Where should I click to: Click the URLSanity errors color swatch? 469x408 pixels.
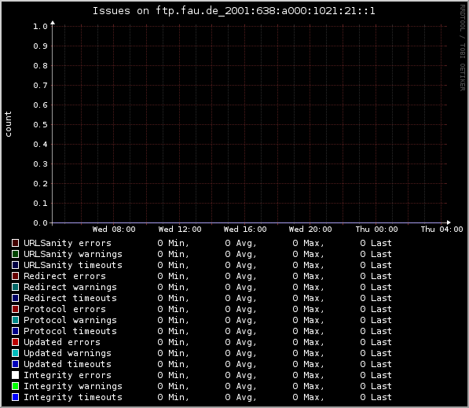click(15, 243)
